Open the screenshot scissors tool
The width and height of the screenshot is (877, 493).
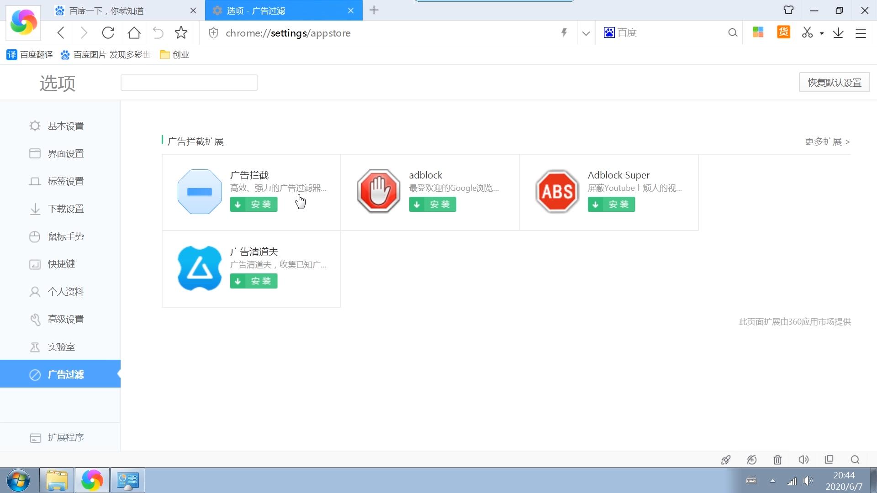click(807, 33)
